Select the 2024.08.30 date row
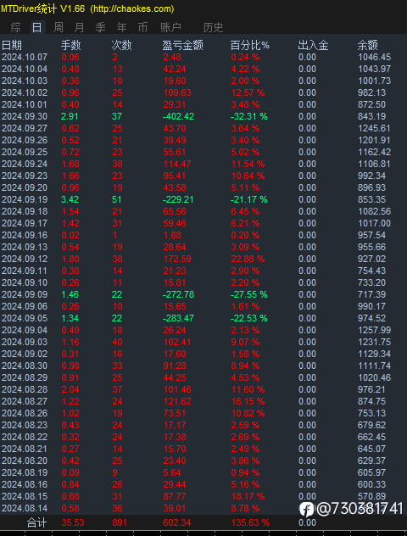Image resolution: width=407 pixels, height=536 pixels. click(25, 366)
